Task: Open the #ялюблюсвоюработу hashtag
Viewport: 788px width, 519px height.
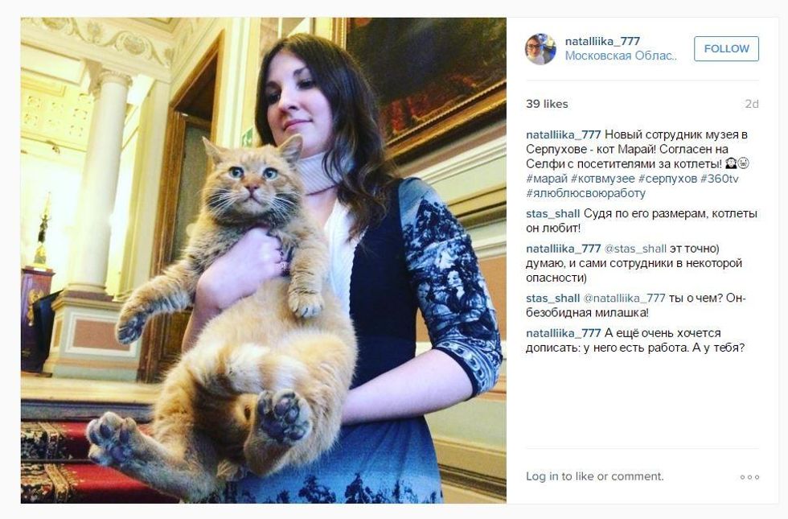Action: point(585,193)
